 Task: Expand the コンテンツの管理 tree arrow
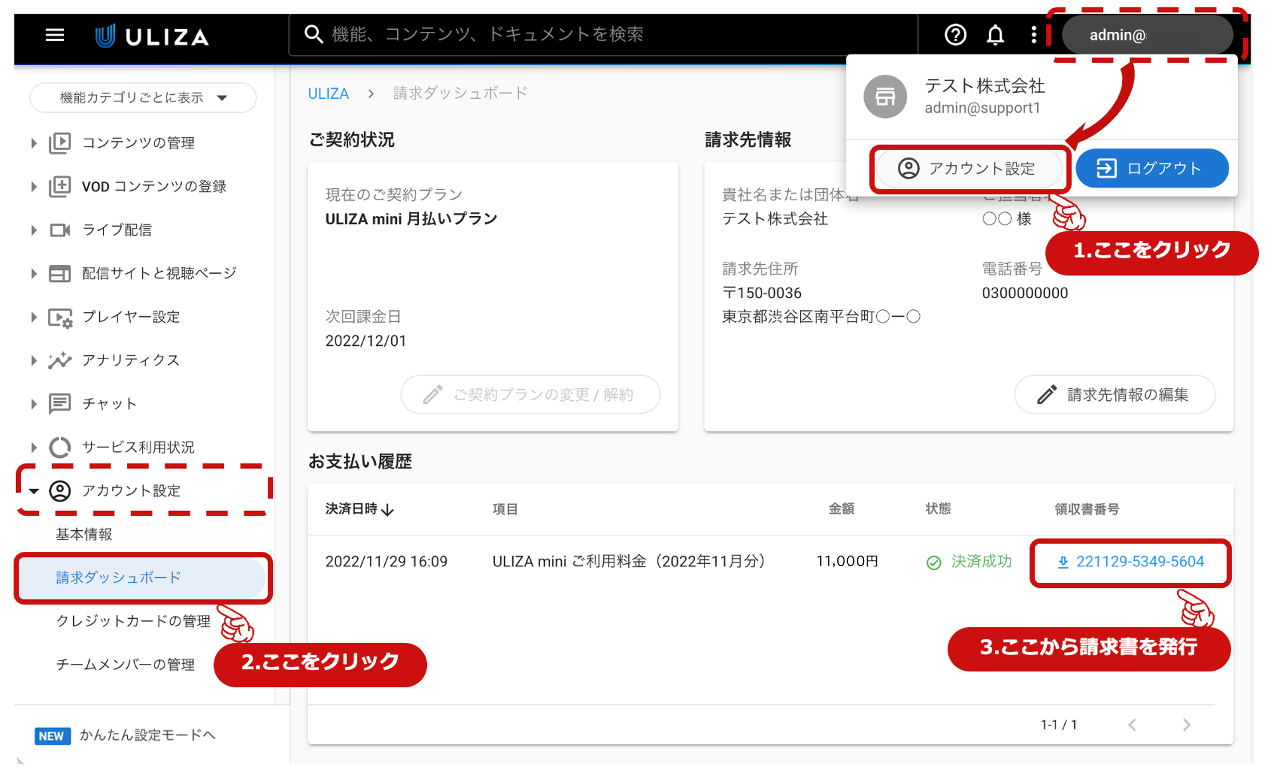click(x=34, y=143)
